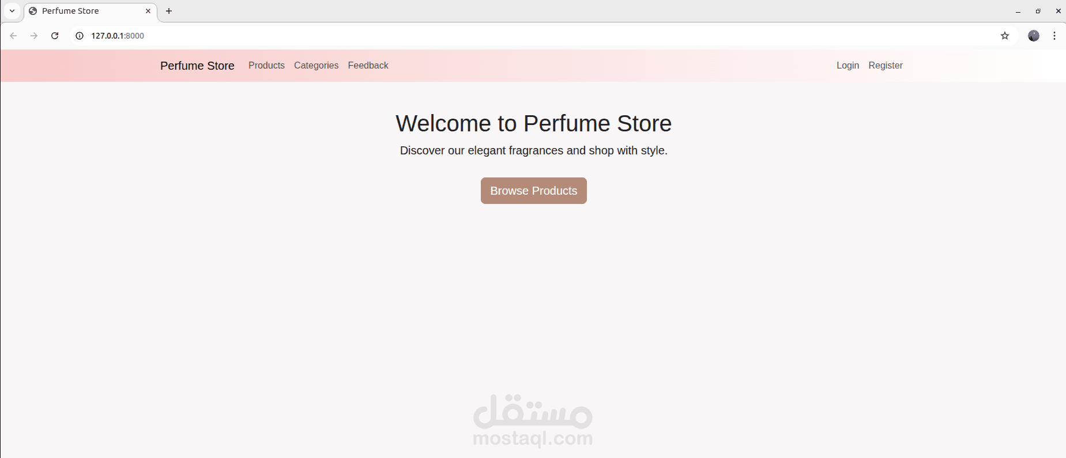This screenshot has width=1066, height=458.
Task: Restore the browser window size
Action: [x=1038, y=11]
